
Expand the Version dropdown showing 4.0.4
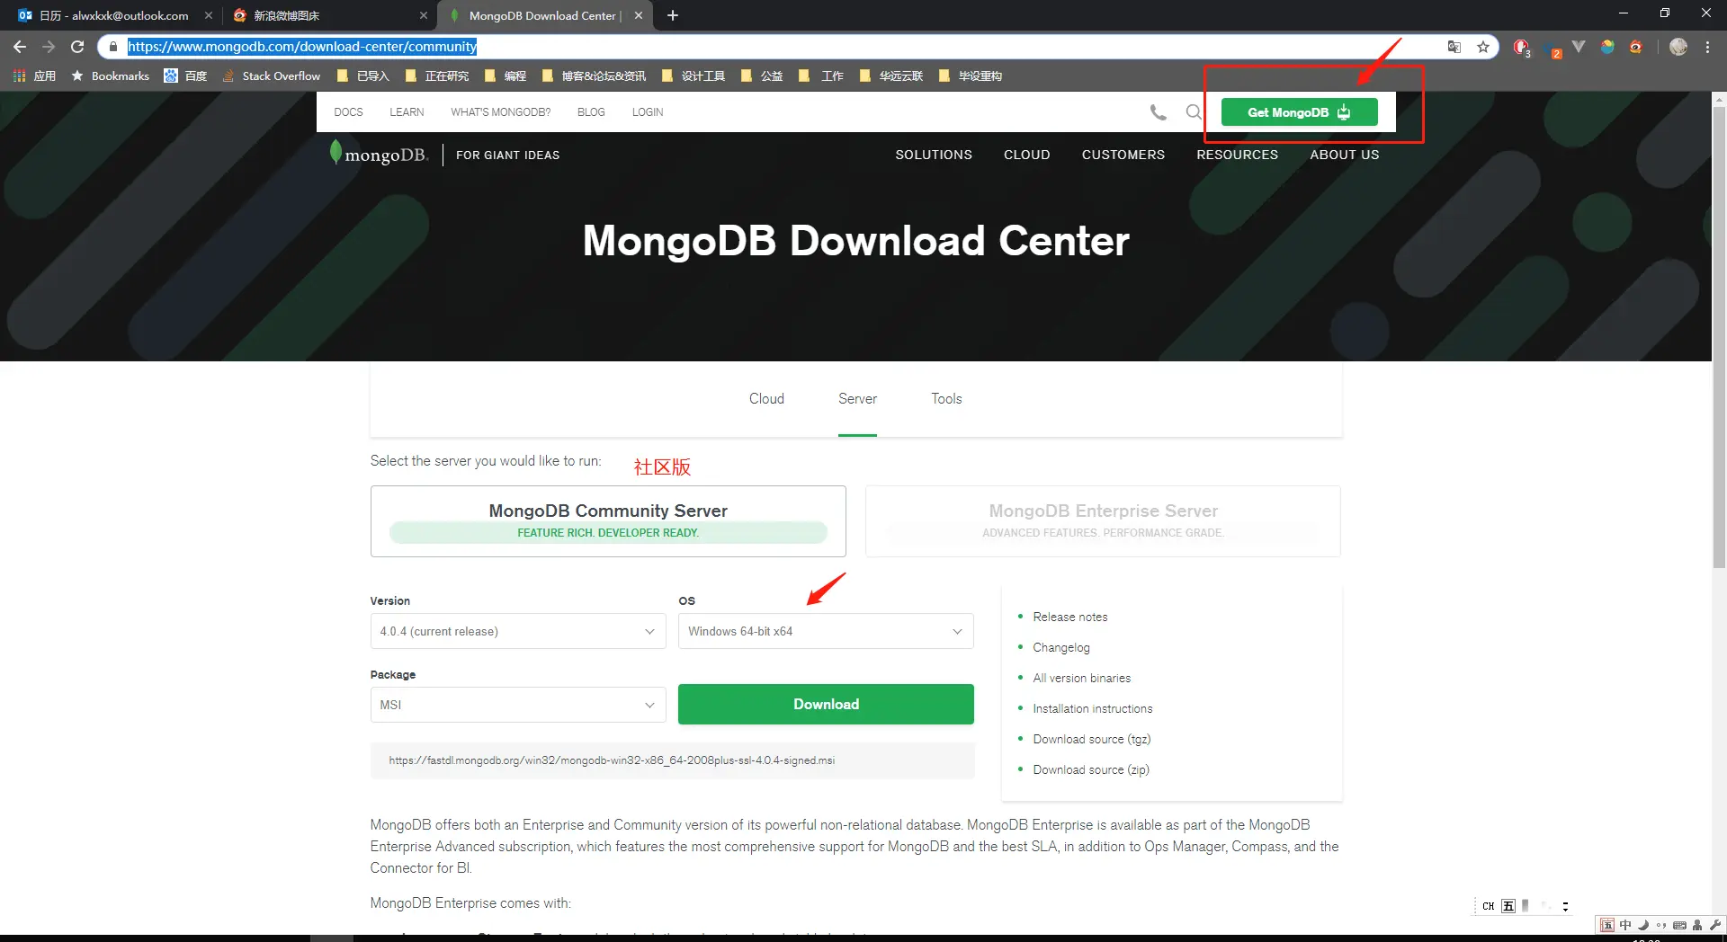point(517,631)
